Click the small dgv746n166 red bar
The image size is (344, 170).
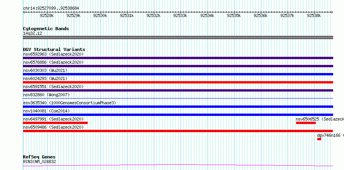tap(319, 139)
